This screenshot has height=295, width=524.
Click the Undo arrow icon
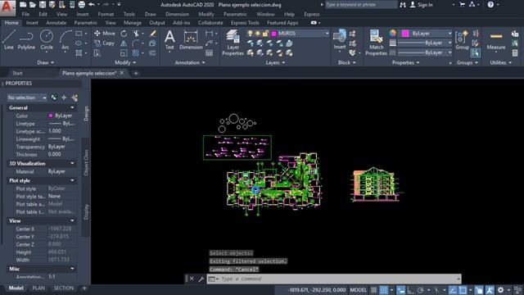click(91, 5)
